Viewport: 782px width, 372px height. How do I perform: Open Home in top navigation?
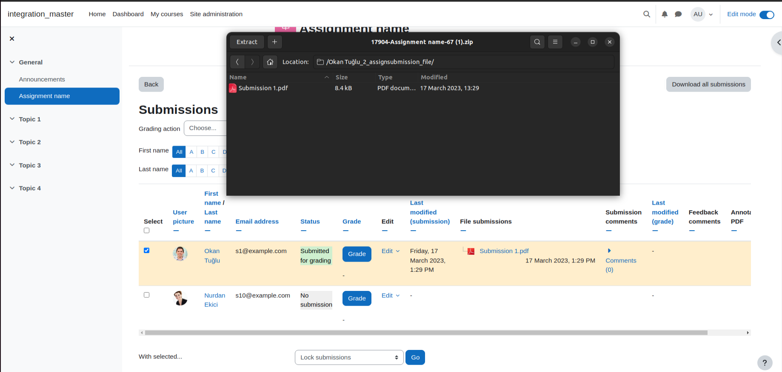pos(97,14)
